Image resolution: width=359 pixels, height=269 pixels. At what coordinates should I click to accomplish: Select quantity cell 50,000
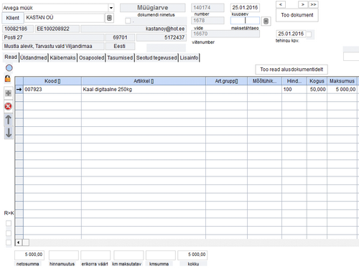point(317,90)
